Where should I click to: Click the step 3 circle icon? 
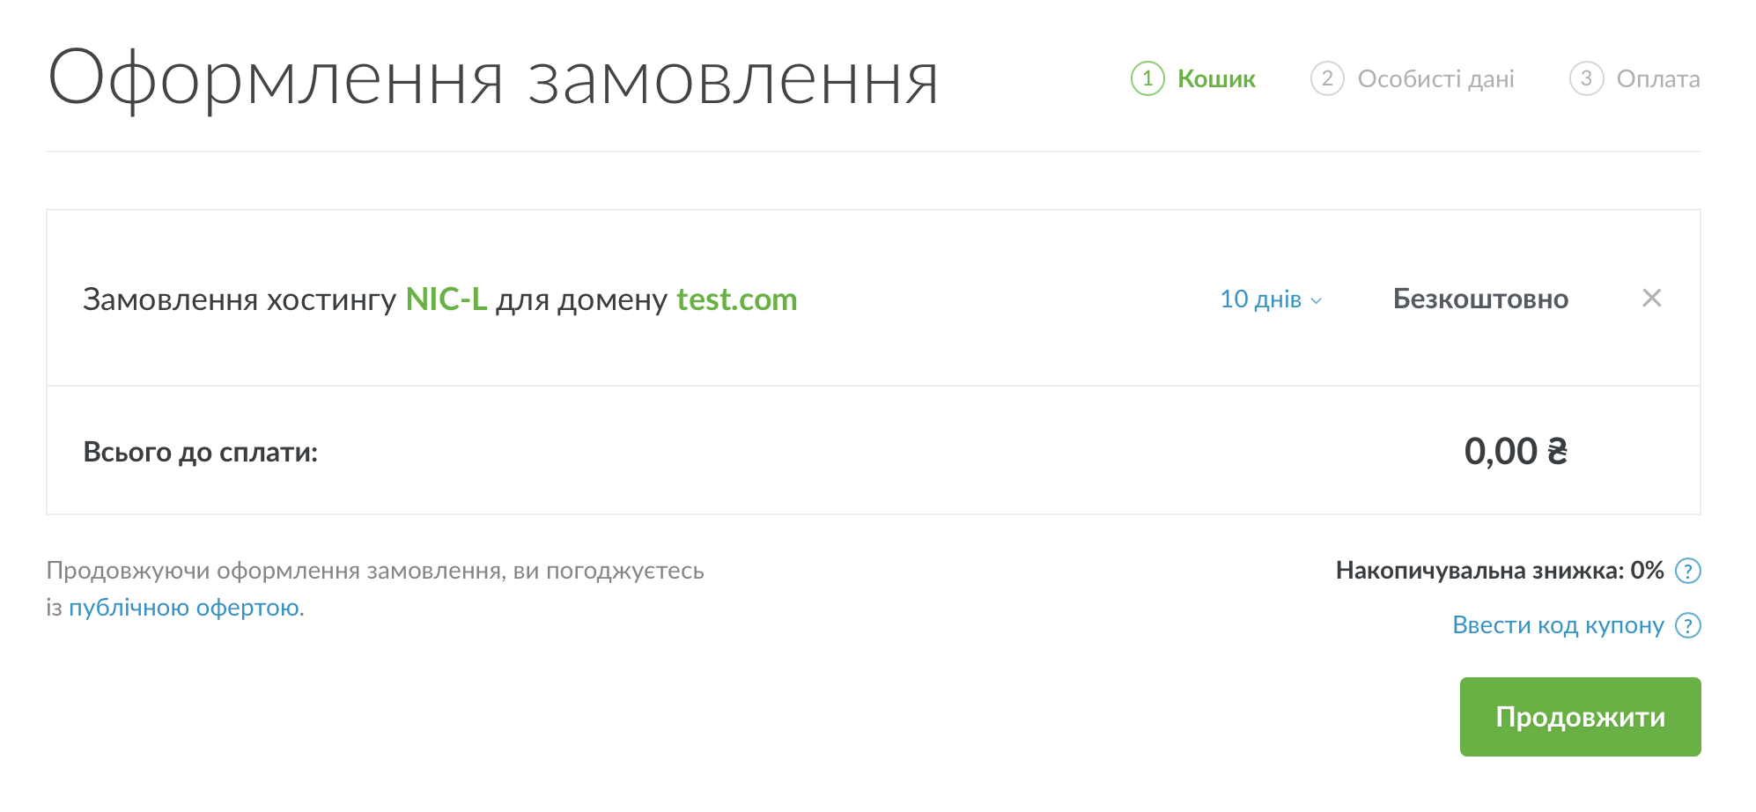[x=1586, y=78]
